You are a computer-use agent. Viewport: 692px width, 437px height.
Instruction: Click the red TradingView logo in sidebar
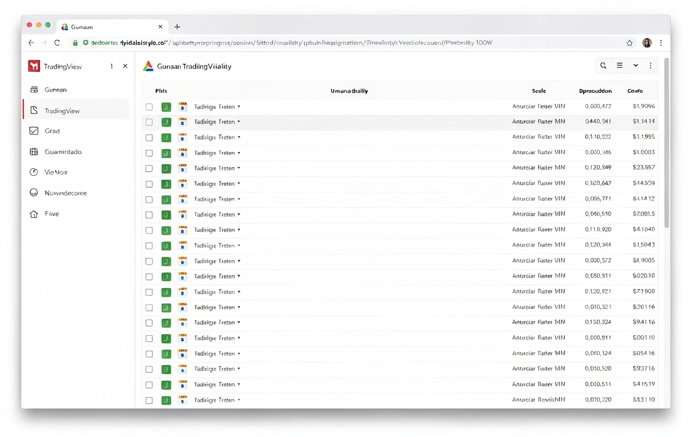(x=34, y=67)
